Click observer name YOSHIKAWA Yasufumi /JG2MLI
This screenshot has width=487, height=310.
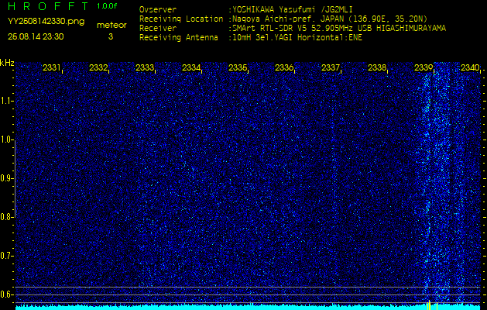click(292, 9)
